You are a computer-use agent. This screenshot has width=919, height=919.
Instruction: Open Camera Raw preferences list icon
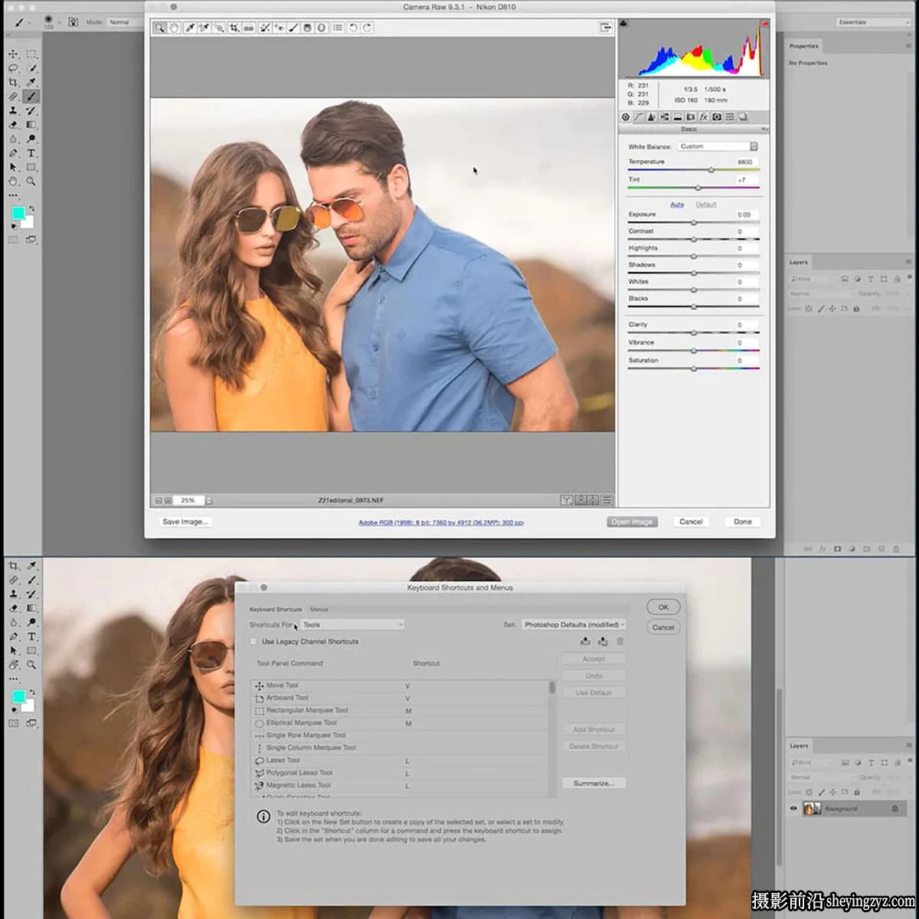click(x=338, y=28)
